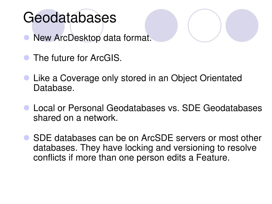272x204 pixels.
Task: Click the words Object Orientated
Action: point(206,78)
